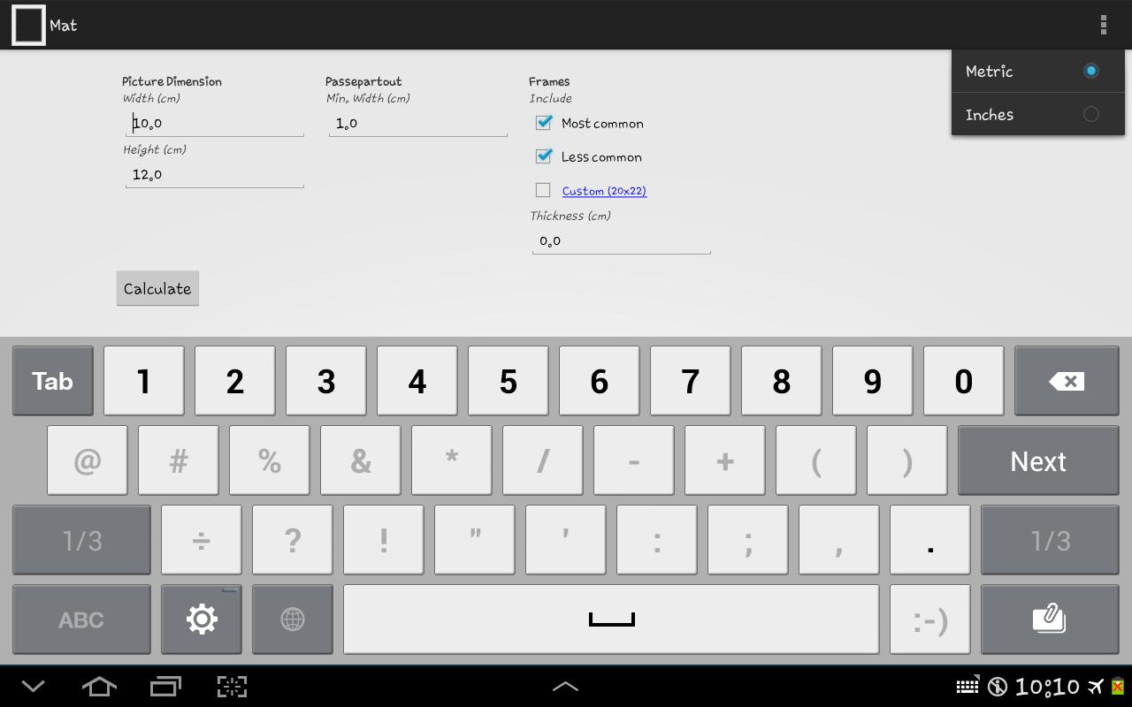Tap the right 1/3 symbols page key
Viewport: 1132px width, 707px height.
(x=1050, y=540)
